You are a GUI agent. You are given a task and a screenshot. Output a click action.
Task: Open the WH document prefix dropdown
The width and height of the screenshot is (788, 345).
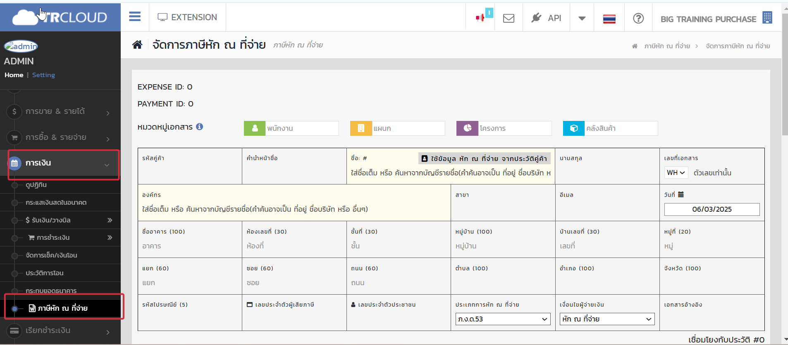(x=676, y=172)
